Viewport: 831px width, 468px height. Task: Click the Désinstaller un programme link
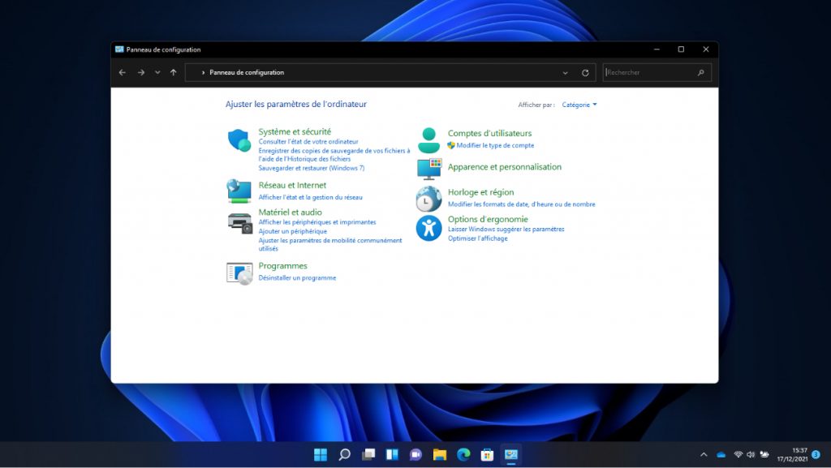pyautogui.click(x=297, y=278)
